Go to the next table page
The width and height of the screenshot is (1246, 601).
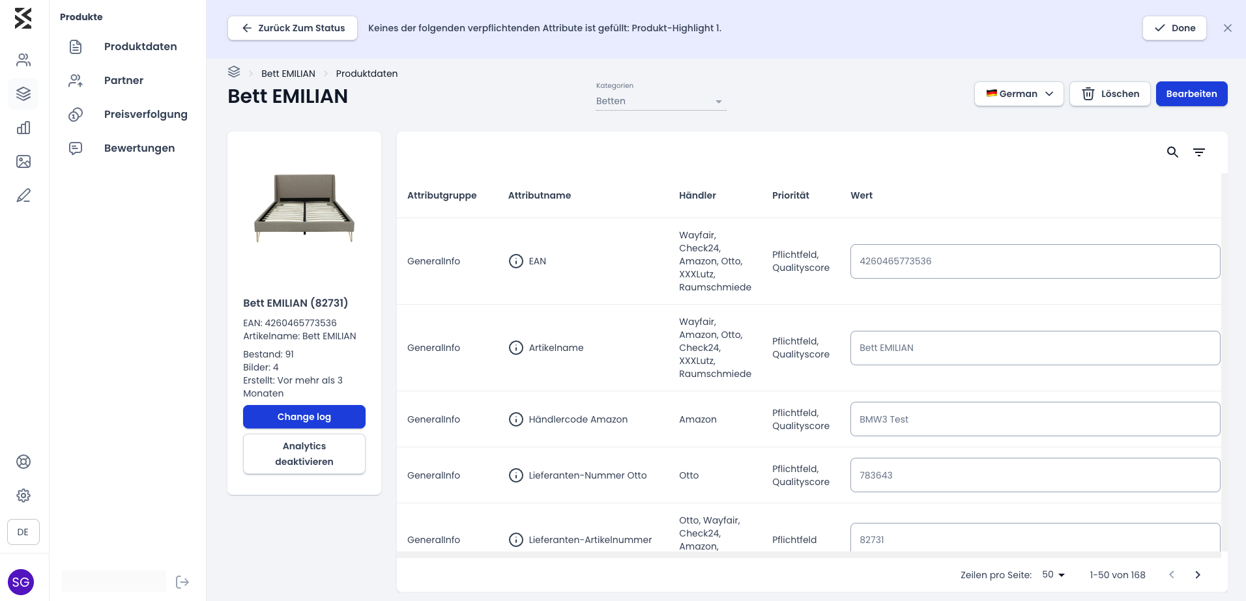[1198, 574]
